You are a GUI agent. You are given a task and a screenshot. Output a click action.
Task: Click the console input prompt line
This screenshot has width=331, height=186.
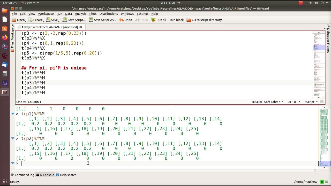(x=165, y=163)
